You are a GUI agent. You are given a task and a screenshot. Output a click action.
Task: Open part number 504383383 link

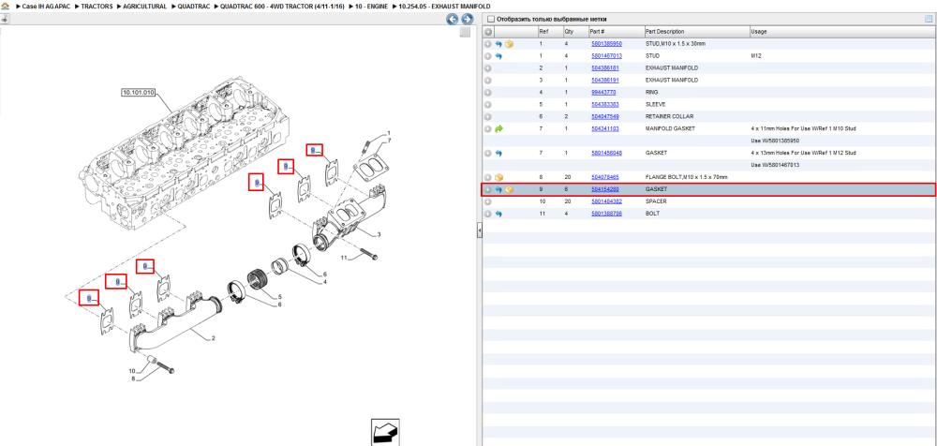[x=604, y=105]
